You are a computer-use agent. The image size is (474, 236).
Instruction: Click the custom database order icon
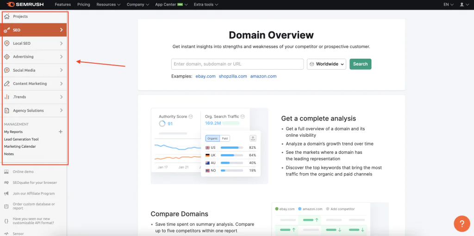6,206
